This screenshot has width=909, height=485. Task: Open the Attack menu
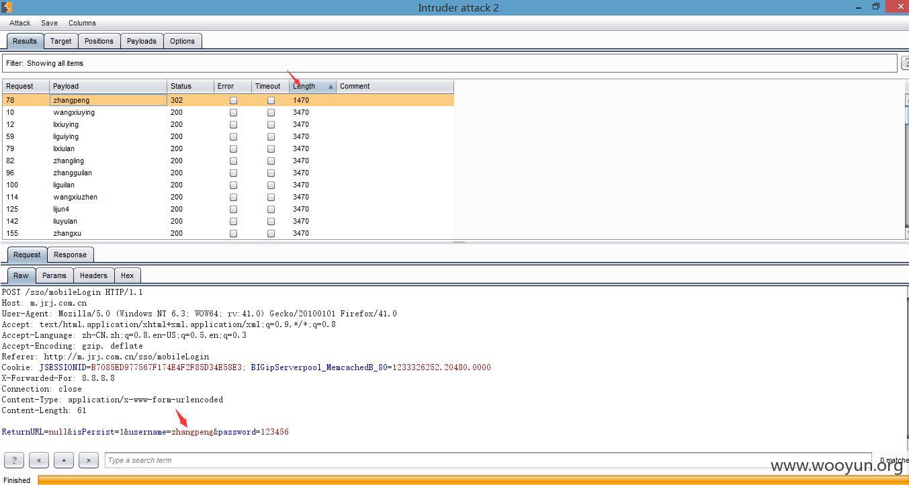tap(20, 23)
